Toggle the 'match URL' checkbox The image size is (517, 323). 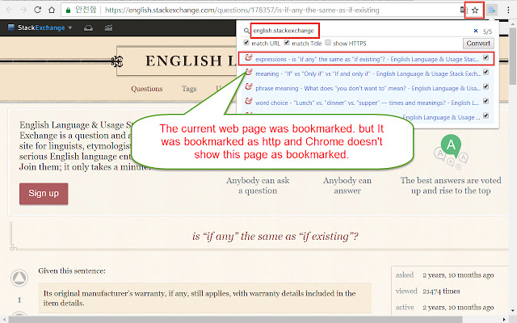point(246,43)
